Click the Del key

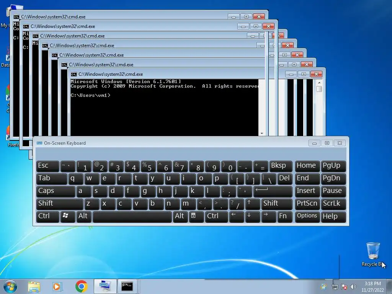pyautogui.click(x=285, y=179)
